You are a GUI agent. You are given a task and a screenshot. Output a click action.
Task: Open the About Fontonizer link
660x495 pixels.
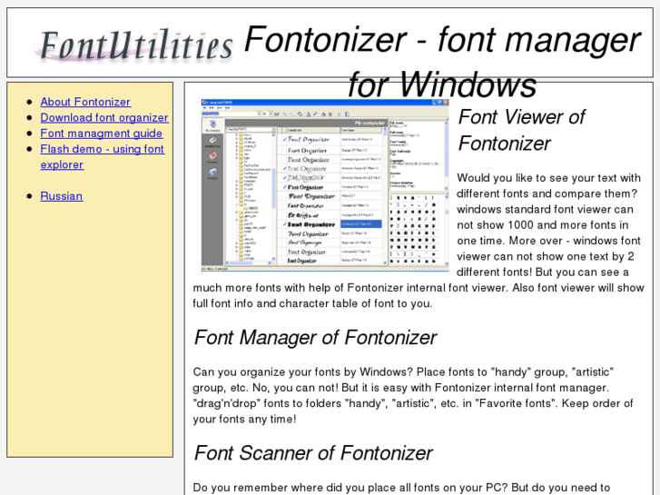(85, 102)
